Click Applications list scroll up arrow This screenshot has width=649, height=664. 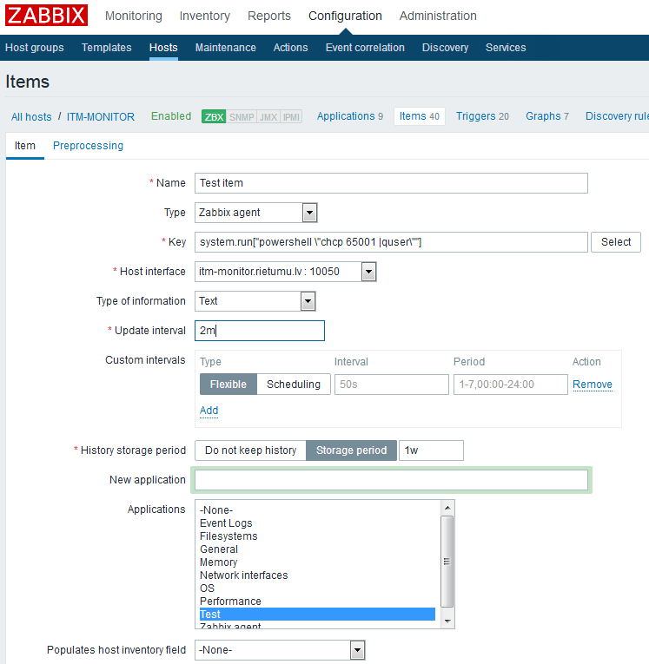point(447,507)
